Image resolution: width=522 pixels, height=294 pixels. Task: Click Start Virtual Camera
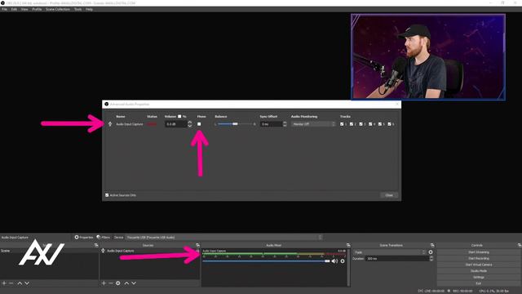pos(479,265)
